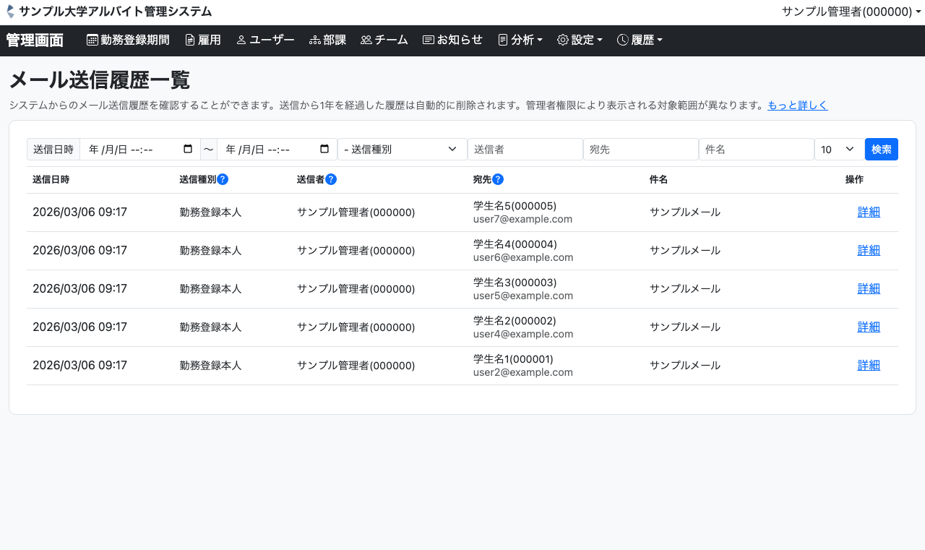Open the 履歴 dropdown menu
Image resolution: width=925 pixels, height=550 pixels.
640,40
